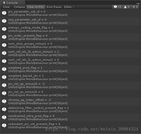The image size is (141, 134).
Task: Select log text 'pic_order_present_flag = 0'
Action: [x=28, y=36]
